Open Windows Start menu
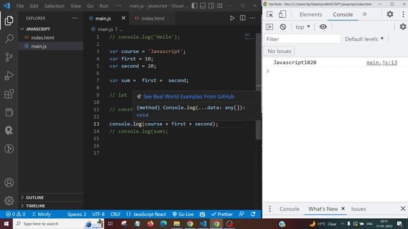This screenshot has width=408, height=229. pos(6,223)
